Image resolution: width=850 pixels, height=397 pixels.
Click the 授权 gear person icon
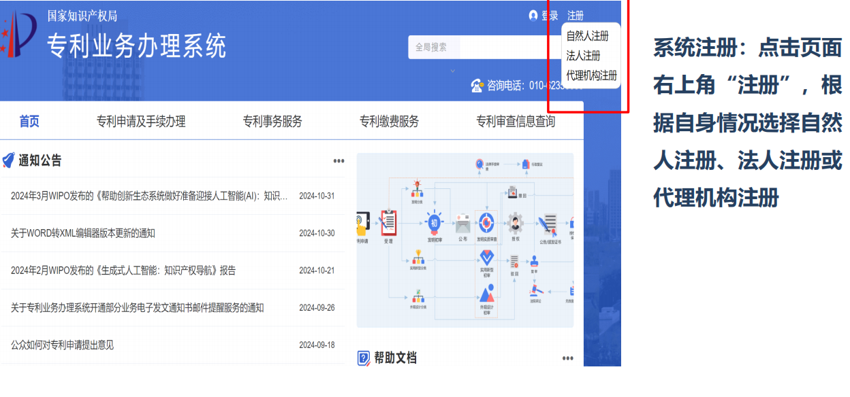pos(515,222)
